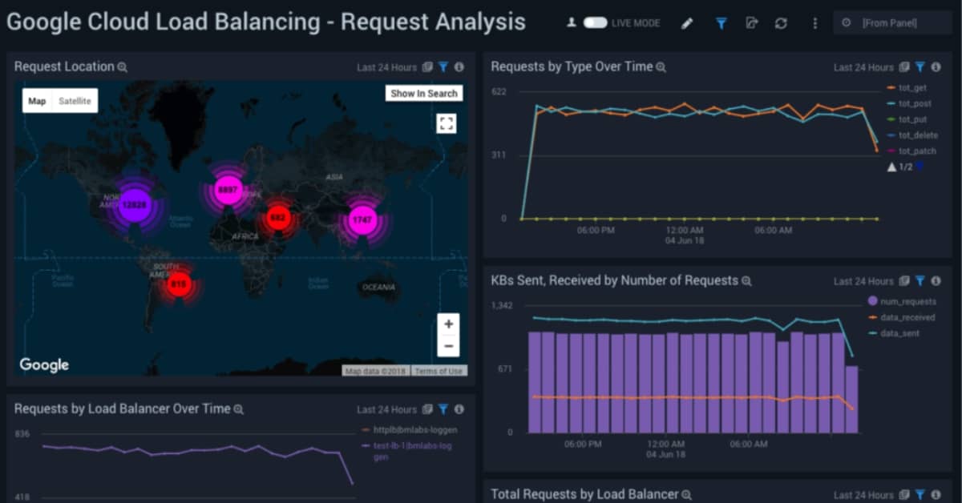Click magnifier beside Total Requests by Load Balancer
This screenshot has width=962, height=503.
click(686, 495)
